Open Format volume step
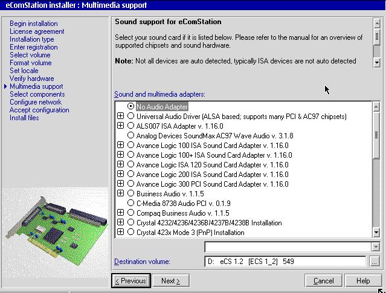 (31, 63)
